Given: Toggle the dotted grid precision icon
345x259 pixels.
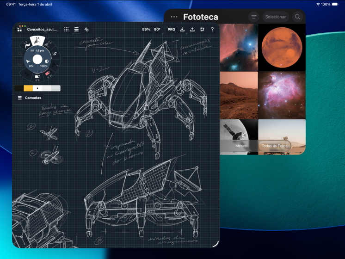Looking at the screenshot, I should point(67,29).
